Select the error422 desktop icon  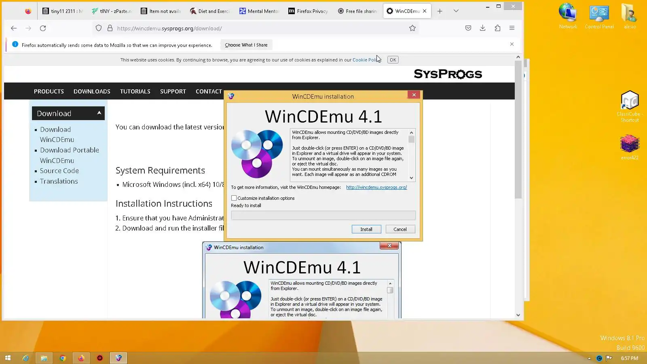(630, 147)
